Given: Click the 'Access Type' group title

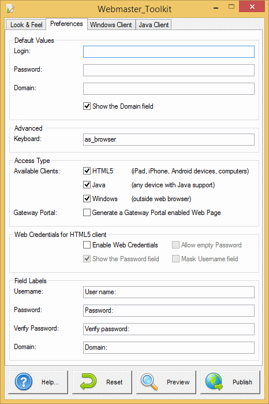Looking at the screenshot, I should click(32, 161).
